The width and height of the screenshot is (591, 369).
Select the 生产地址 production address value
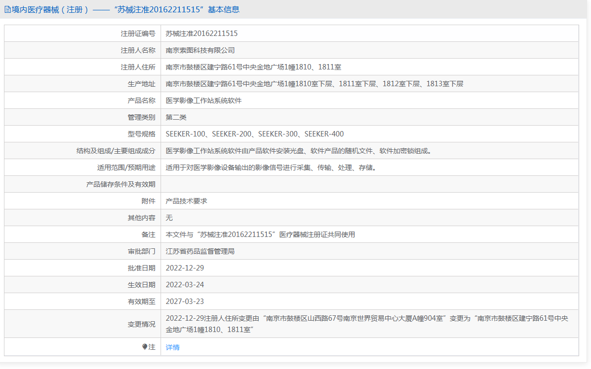315,84
